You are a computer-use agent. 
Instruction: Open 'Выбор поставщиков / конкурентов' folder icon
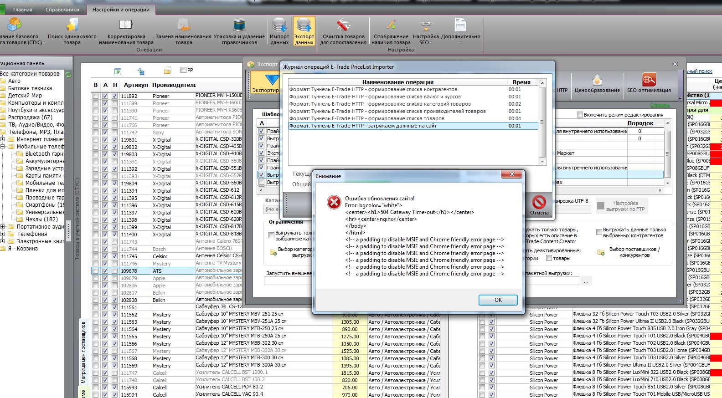(x=601, y=252)
